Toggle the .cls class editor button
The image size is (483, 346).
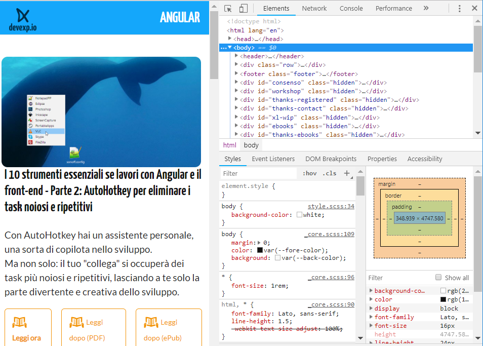coord(329,173)
